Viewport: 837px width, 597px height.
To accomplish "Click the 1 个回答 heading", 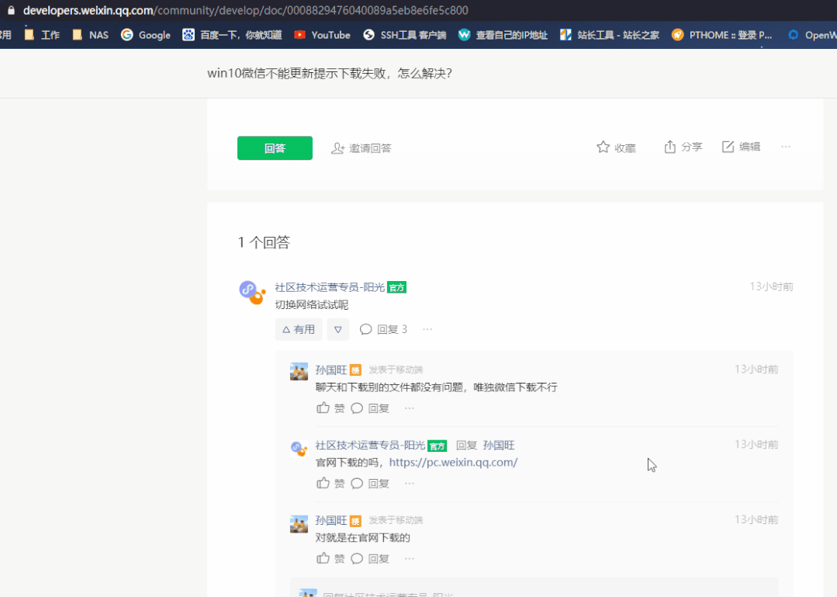I will click(264, 242).
